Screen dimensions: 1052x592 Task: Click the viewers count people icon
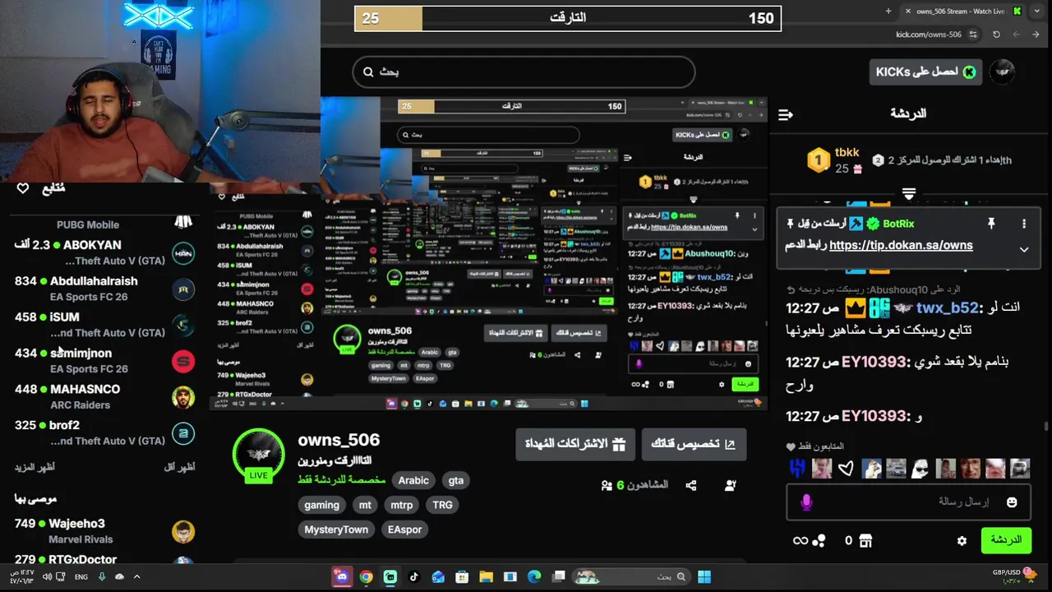coord(607,486)
